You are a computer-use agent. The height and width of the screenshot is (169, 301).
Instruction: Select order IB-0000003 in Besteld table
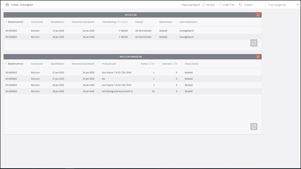coord(11,37)
